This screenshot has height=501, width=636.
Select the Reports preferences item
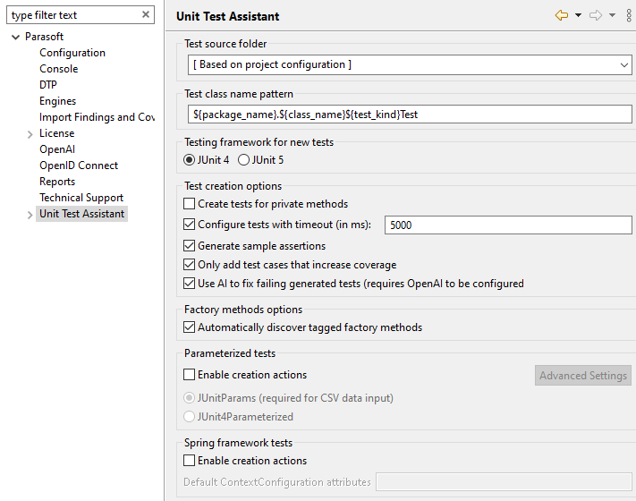coord(57,182)
